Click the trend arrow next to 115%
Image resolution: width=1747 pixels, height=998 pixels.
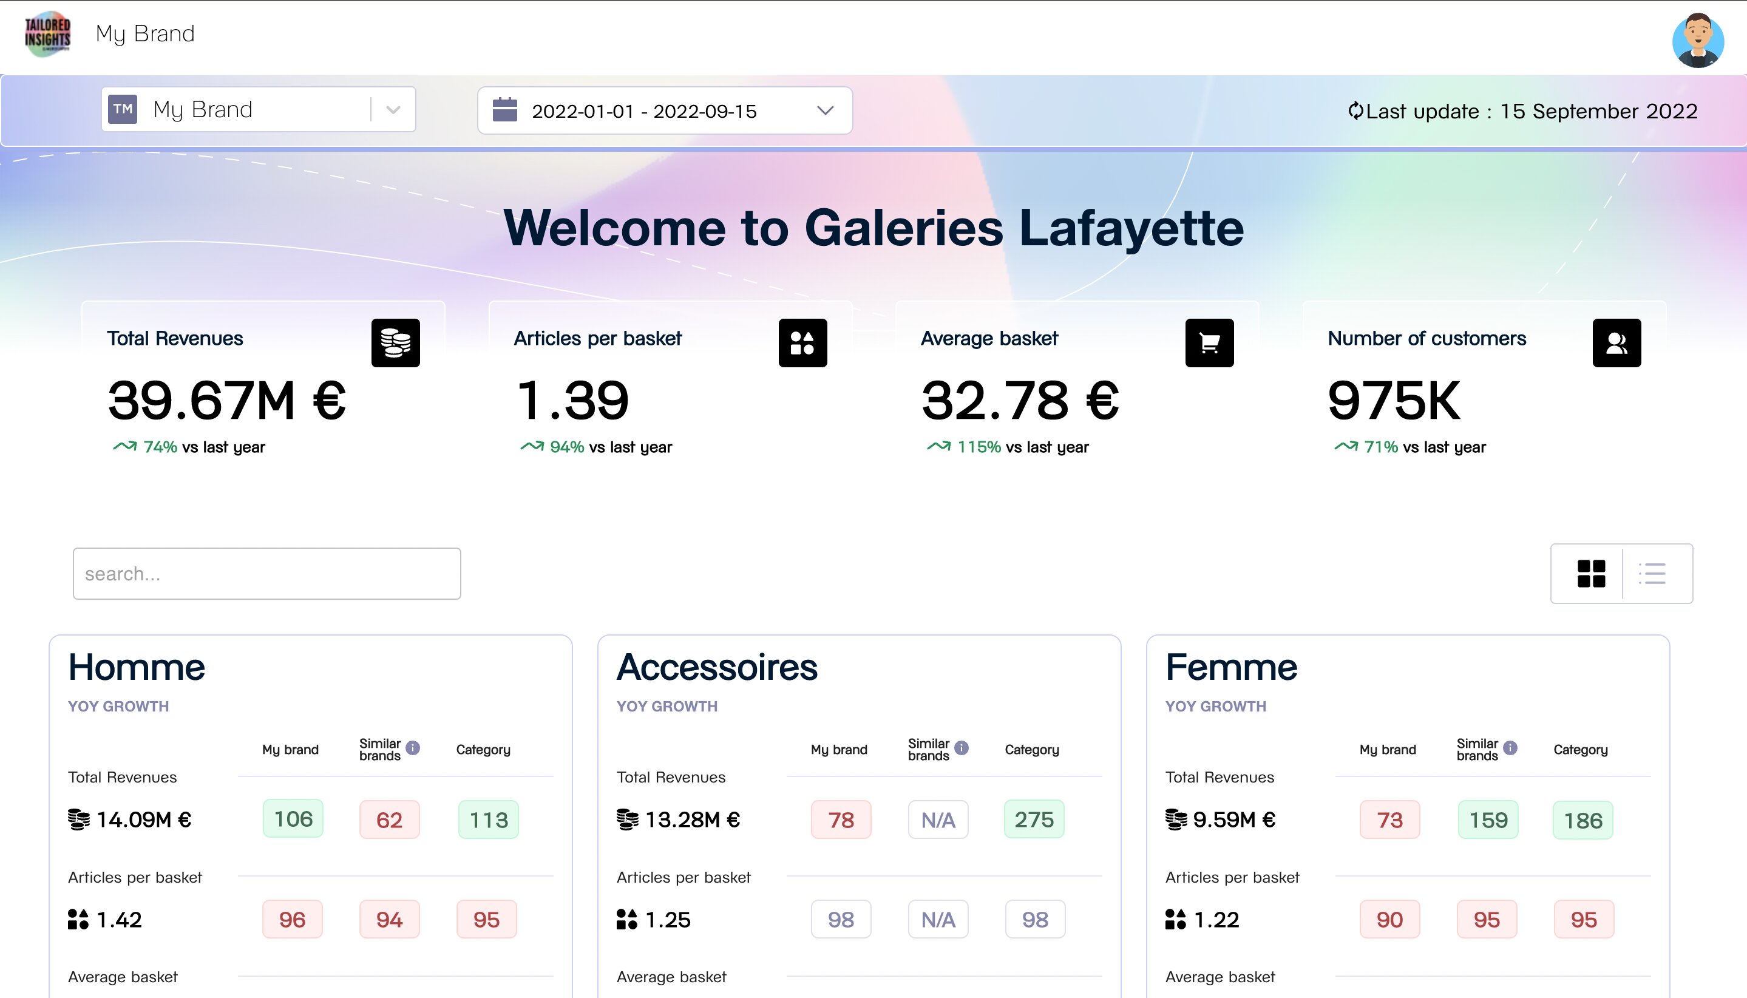(x=939, y=446)
